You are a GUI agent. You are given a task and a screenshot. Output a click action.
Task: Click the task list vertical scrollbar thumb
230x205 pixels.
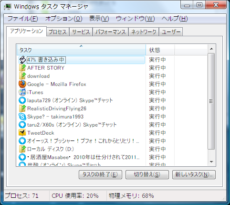click(211, 101)
